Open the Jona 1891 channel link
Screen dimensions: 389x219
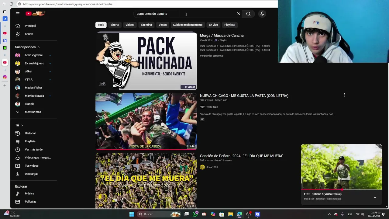pos(212,167)
